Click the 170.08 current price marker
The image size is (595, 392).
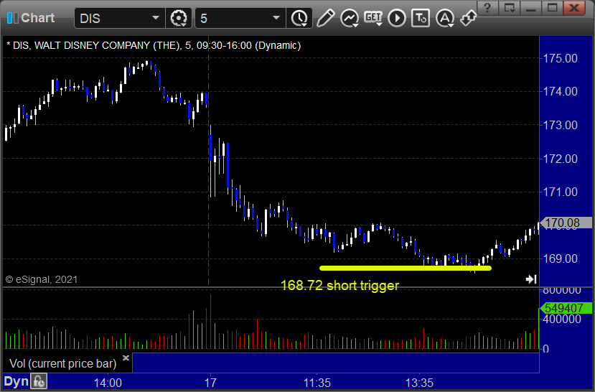(566, 223)
